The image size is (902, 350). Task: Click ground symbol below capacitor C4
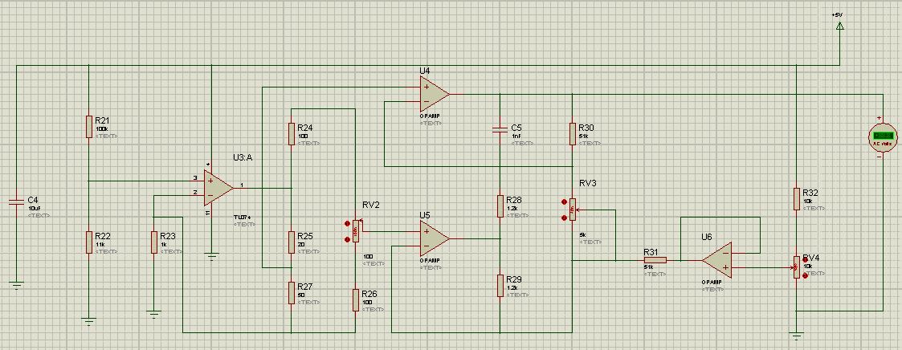pyautogui.click(x=16, y=284)
